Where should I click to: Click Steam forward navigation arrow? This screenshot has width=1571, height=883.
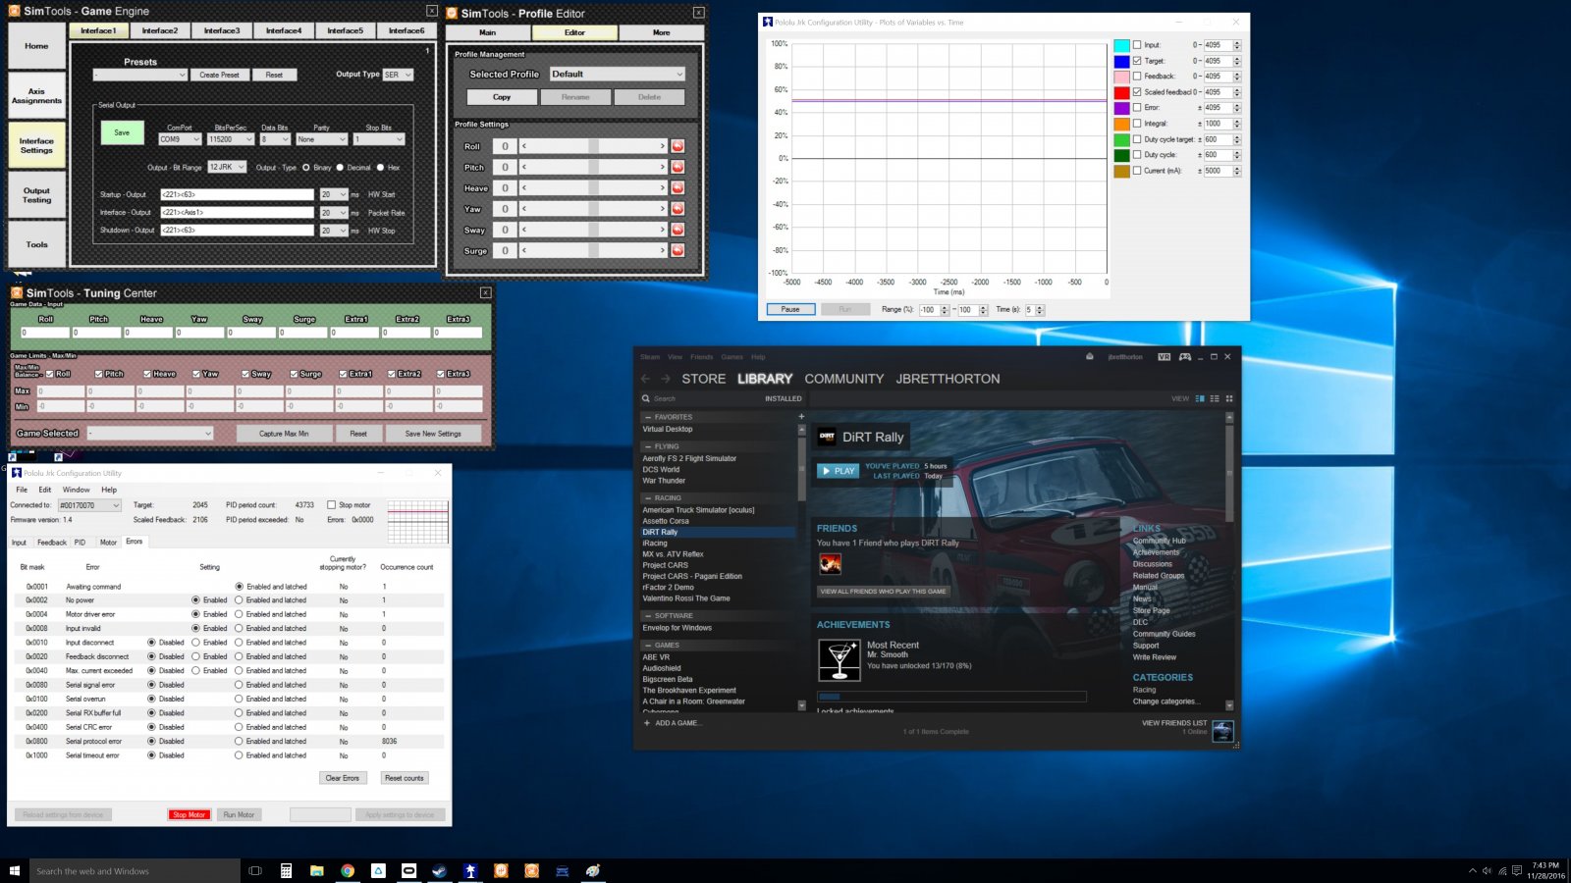pyautogui.click(x=666, y=379)
